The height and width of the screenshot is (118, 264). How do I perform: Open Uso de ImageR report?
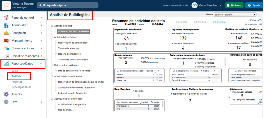[x=66, y=110]
